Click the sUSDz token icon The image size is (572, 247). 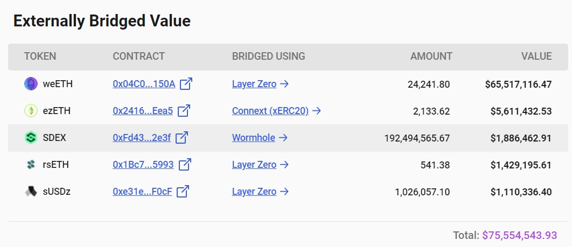point(31,191)
